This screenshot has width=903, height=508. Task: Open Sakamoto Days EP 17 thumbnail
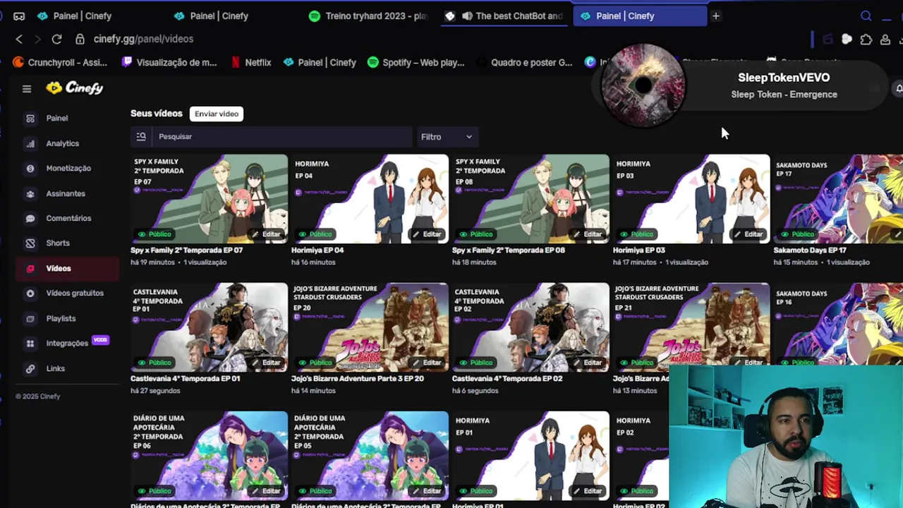coord(838,198)
